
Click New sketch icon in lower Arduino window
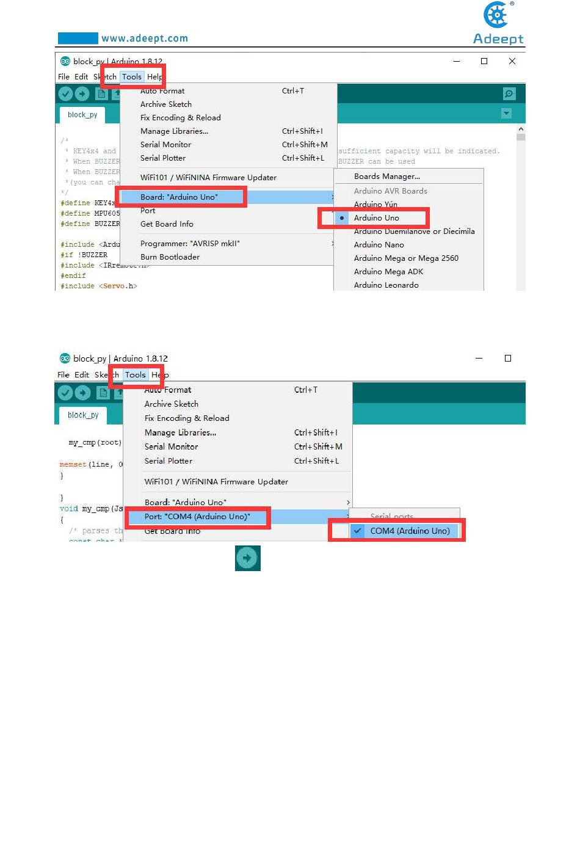coord(103,393)
